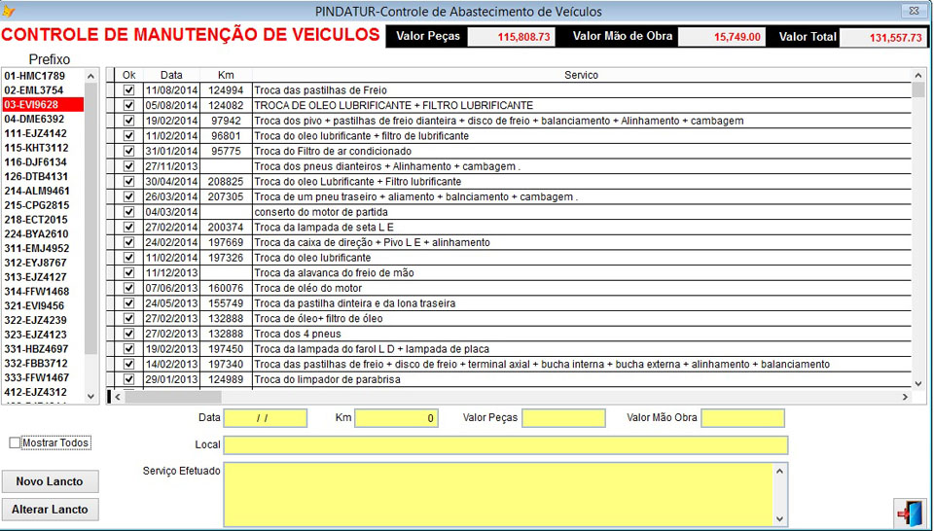Select row conserto do motor de partida
Screen dimensions: 934x531
(509, 212)
